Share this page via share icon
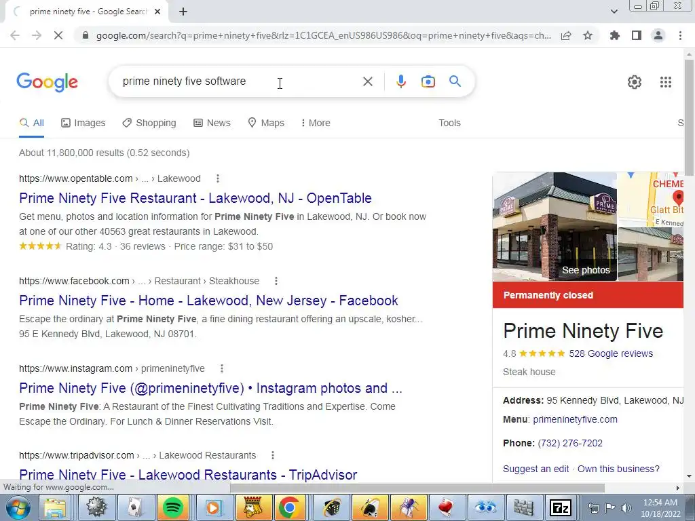 566,35
